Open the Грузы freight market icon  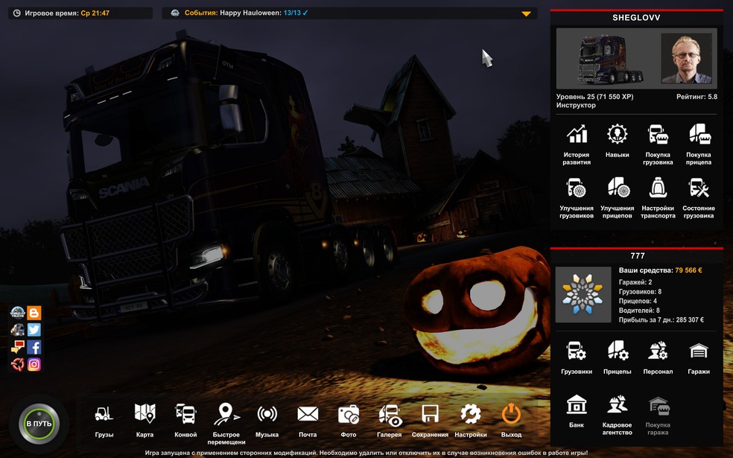pyautogui.click(x=104, y=414)
